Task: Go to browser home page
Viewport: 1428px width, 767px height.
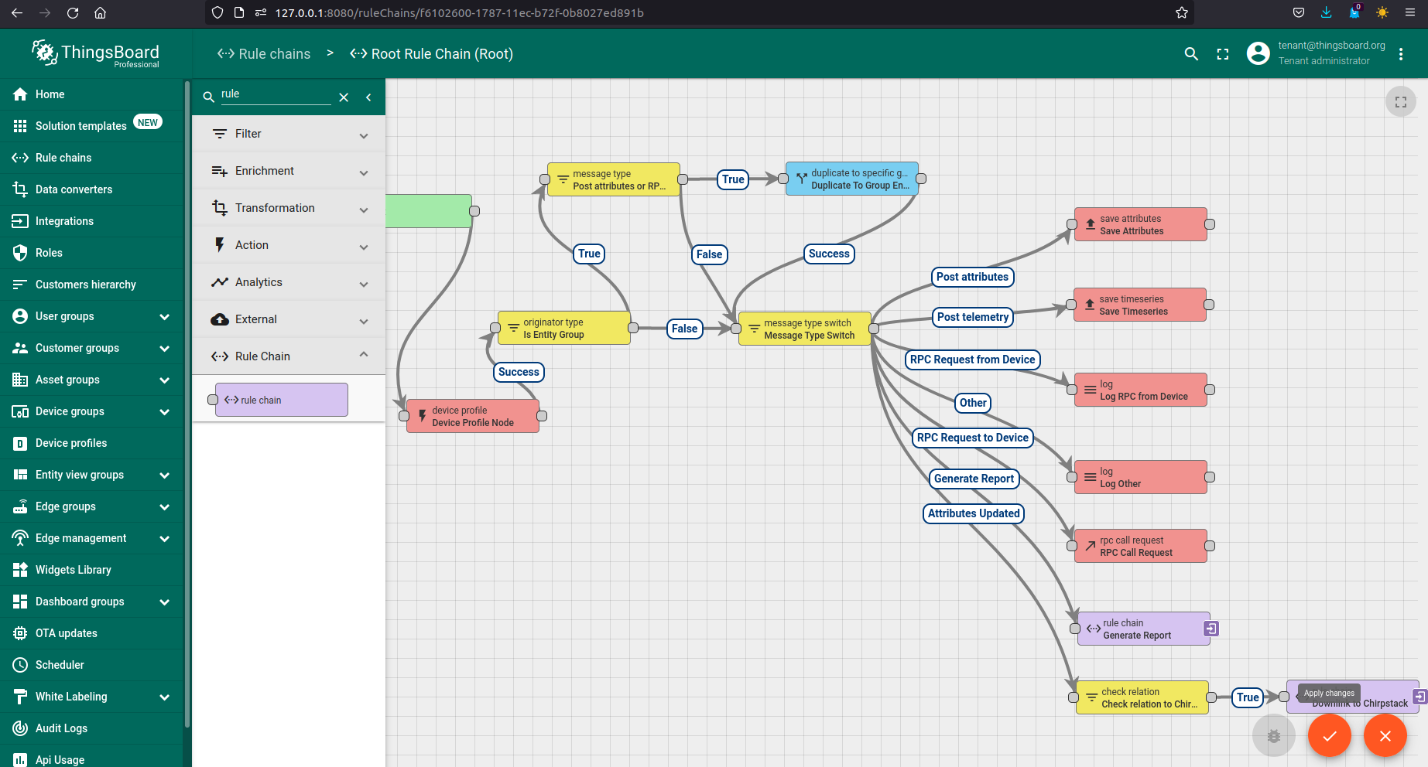Action: pos(101,12)
